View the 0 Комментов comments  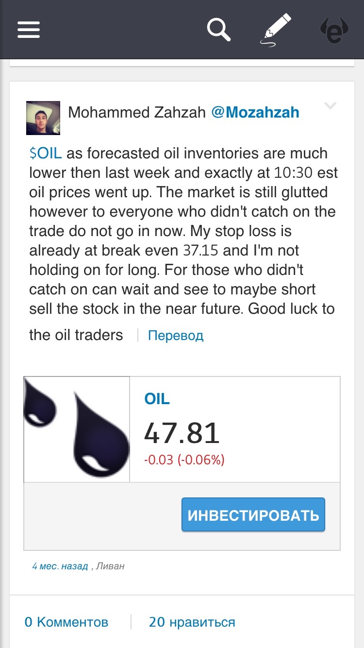(66, 622)
